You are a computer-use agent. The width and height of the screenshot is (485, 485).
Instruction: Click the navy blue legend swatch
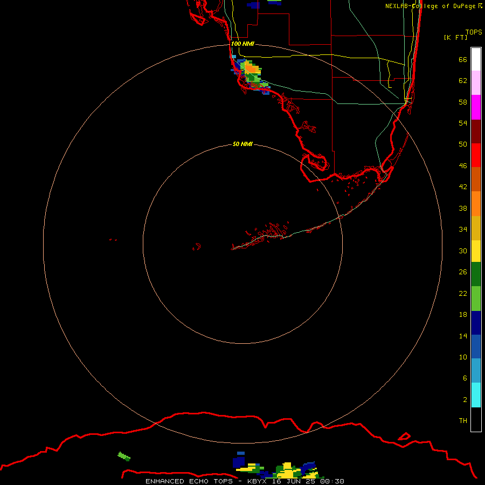[476, 323]
